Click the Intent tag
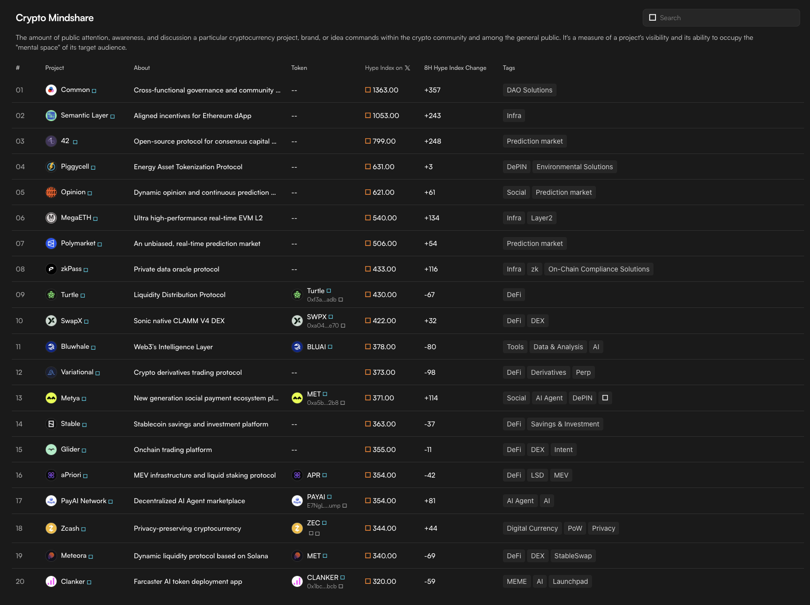This screenshot has width=810, height=605. [563, 450]
